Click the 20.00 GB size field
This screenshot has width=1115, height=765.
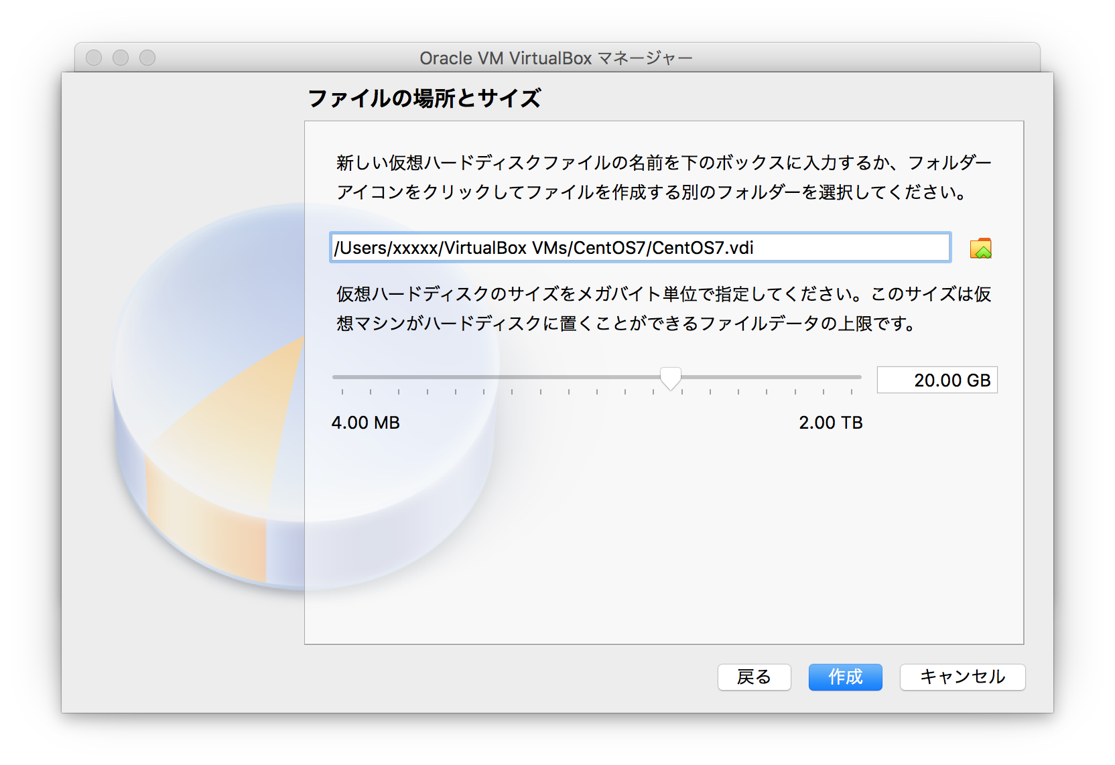pyautogui.click(x=937, y=379)
